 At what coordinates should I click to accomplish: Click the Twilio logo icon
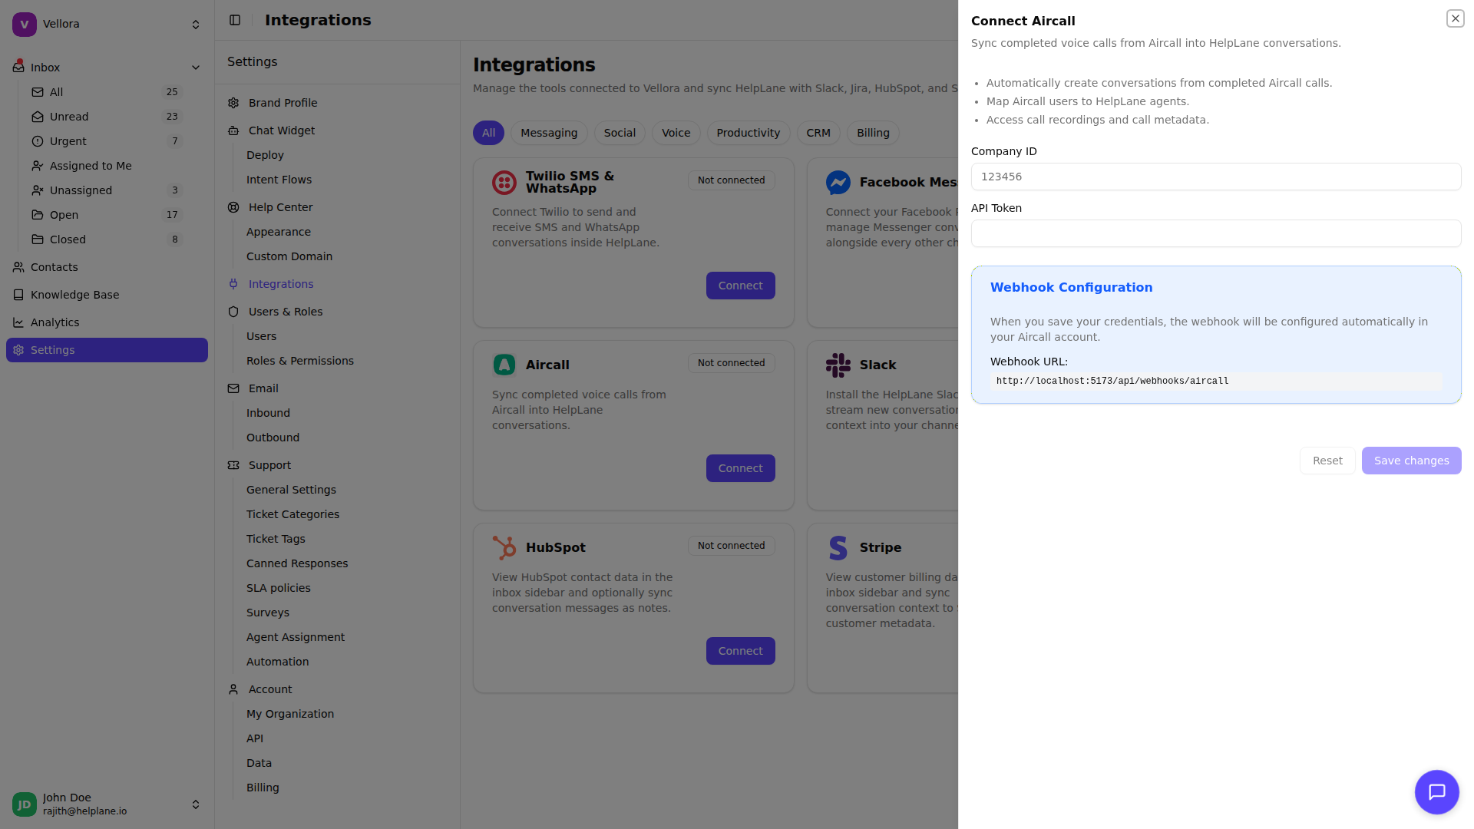pyautogui.click(x=504, y=183)
